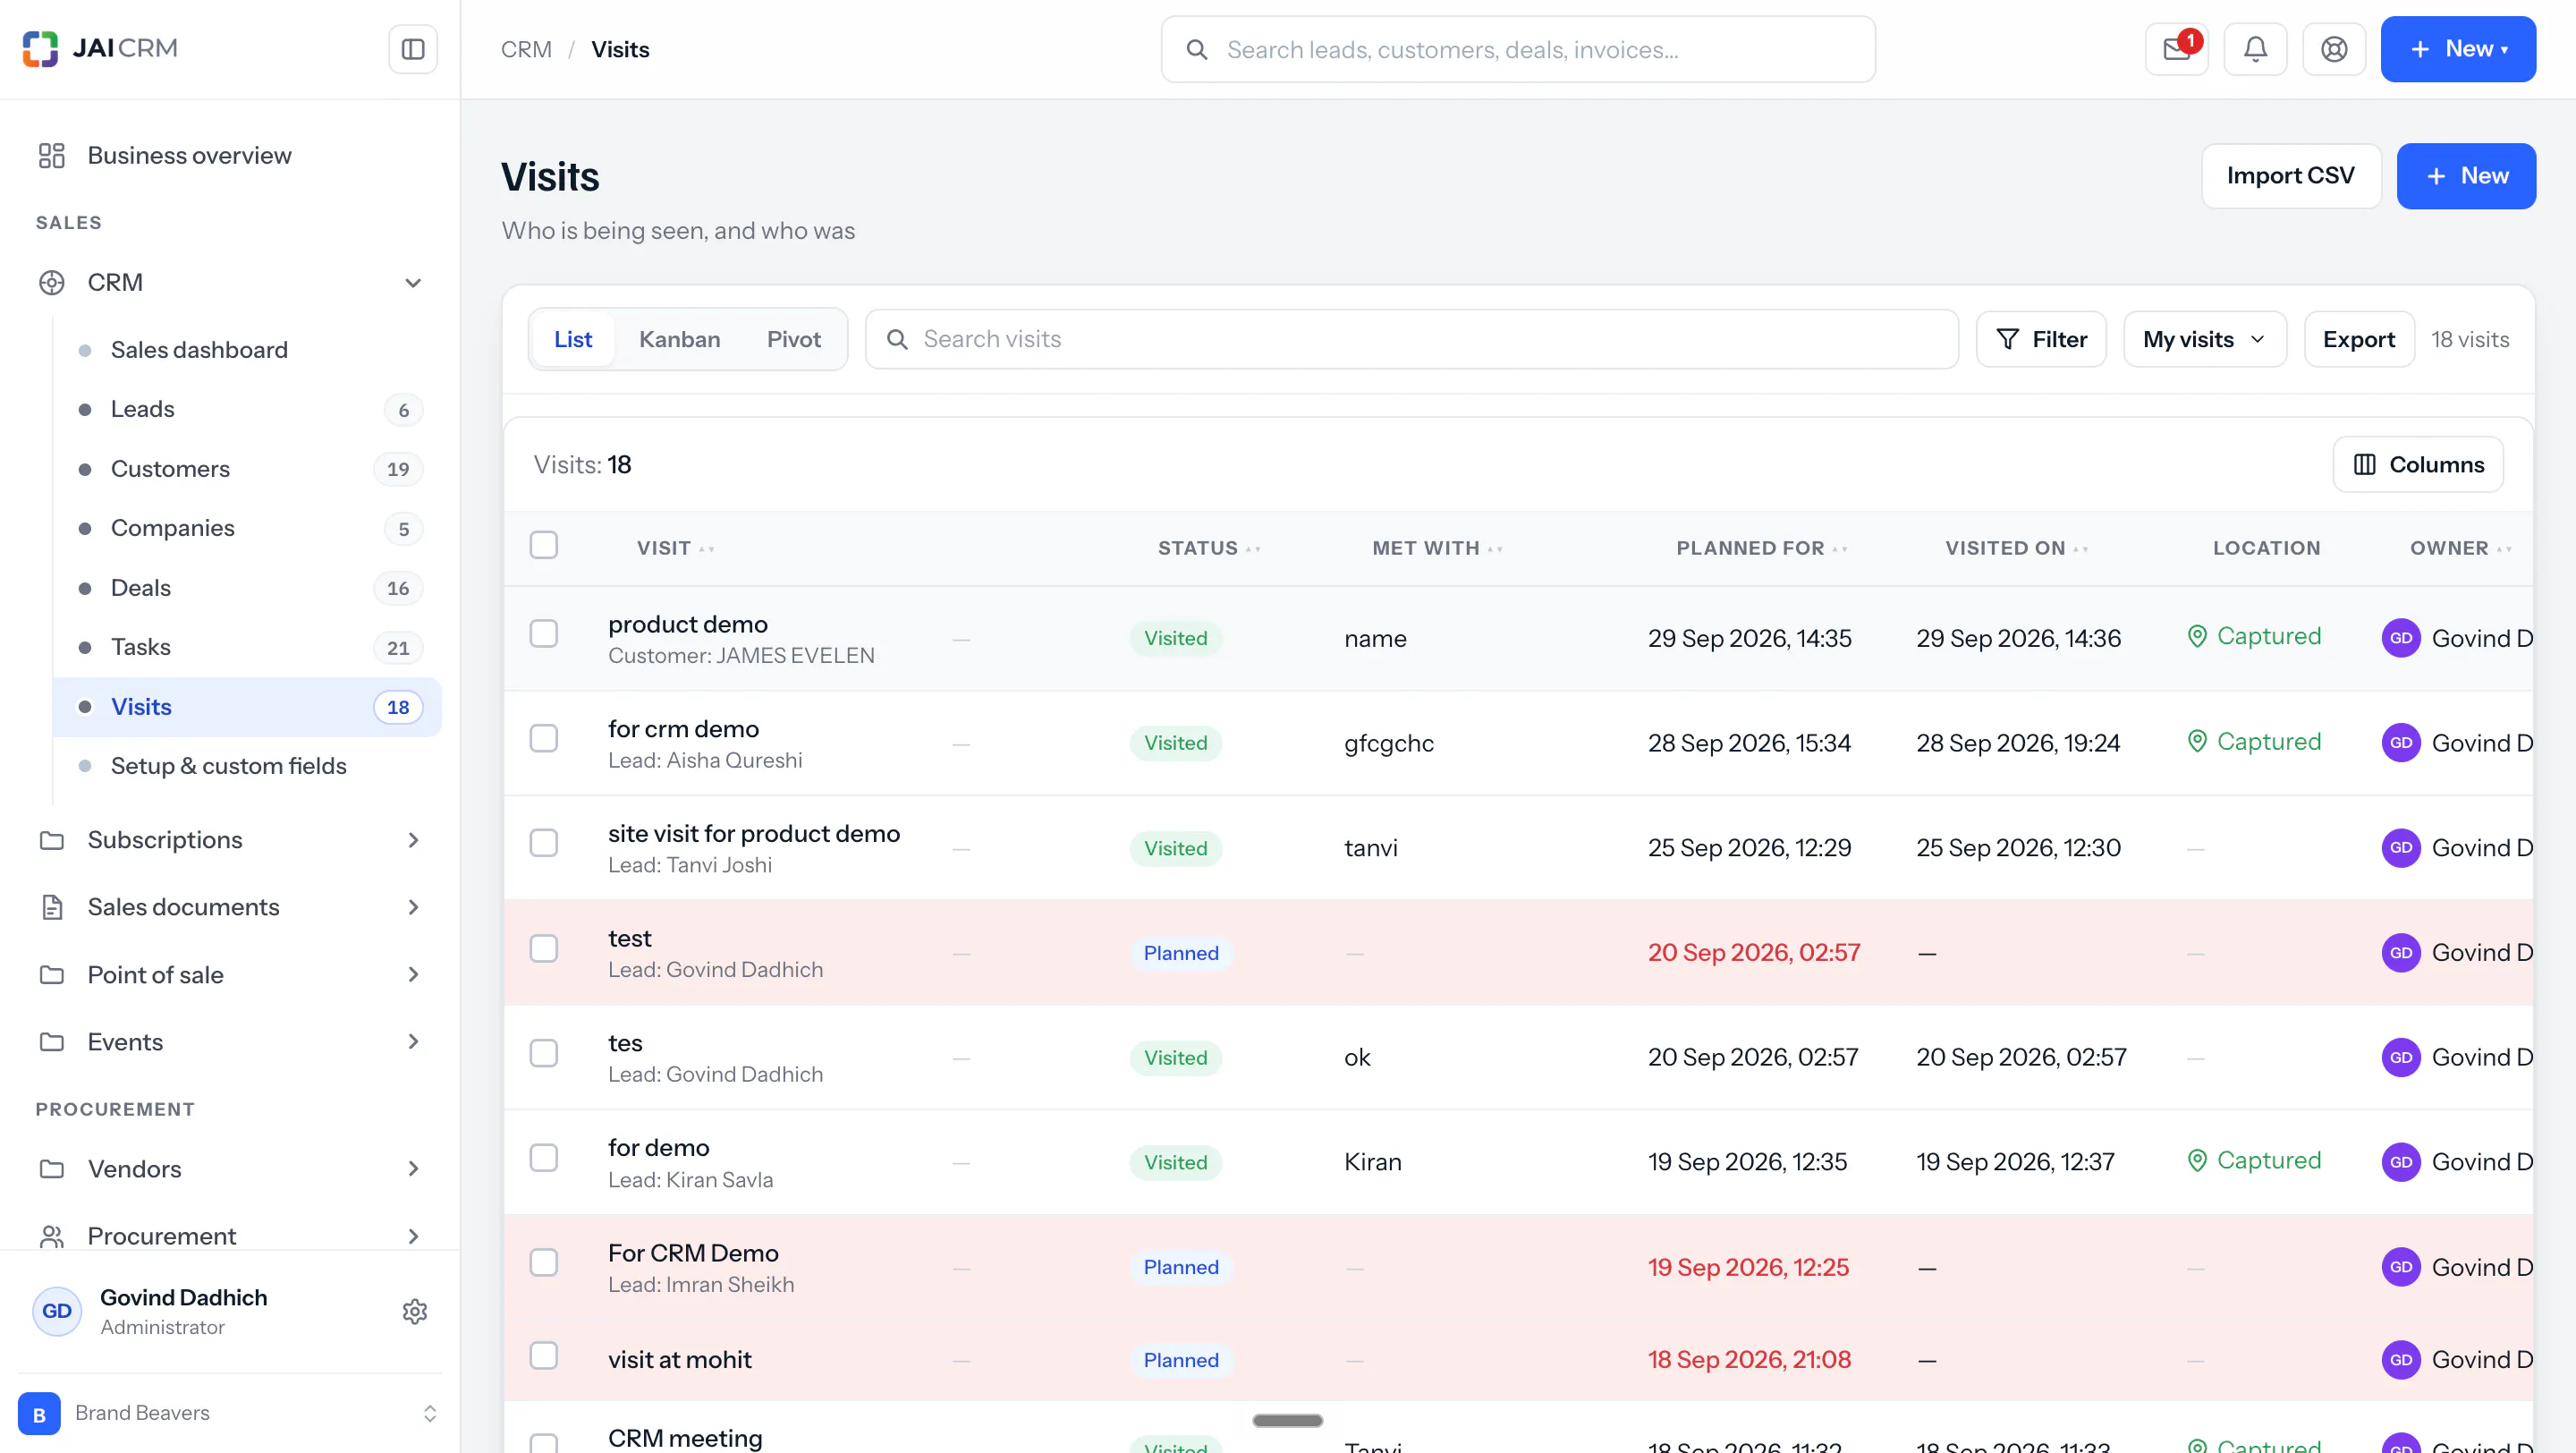Viewport: 2576px width, 1453px height.
Task: Tick the select-all checkbox in table header
Action: click(x=543, y=545)
